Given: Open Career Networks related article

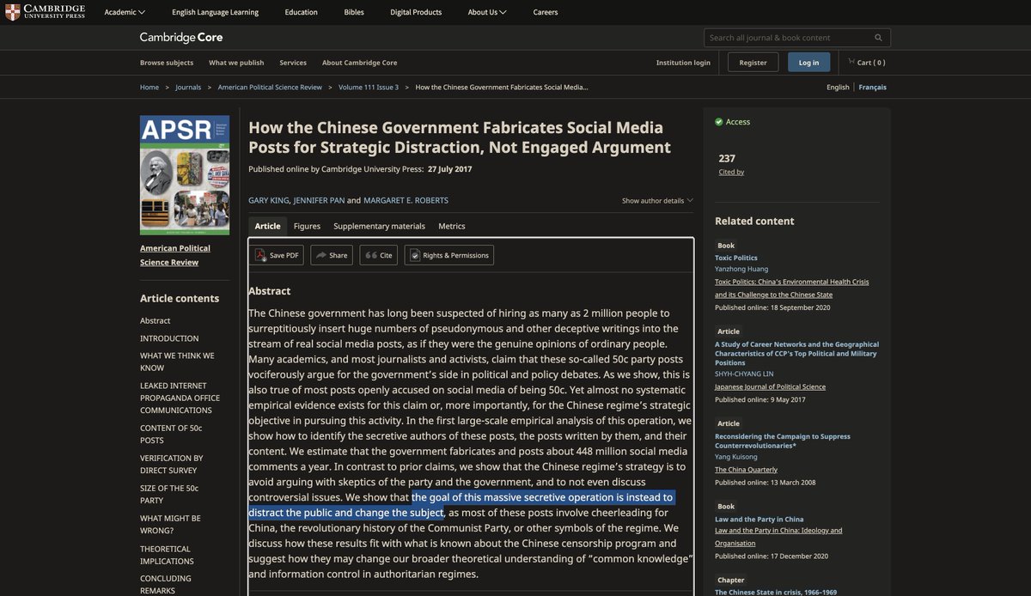Looking at the screenshot, I should click(x=796, y=353).
